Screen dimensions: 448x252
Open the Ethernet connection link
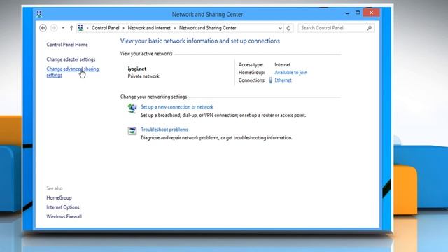pyautogui.click(x=283, y=80)
